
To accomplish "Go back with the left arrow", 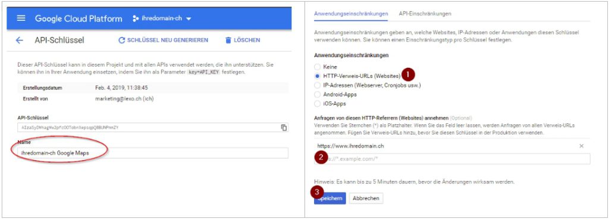I will [20, 40].
